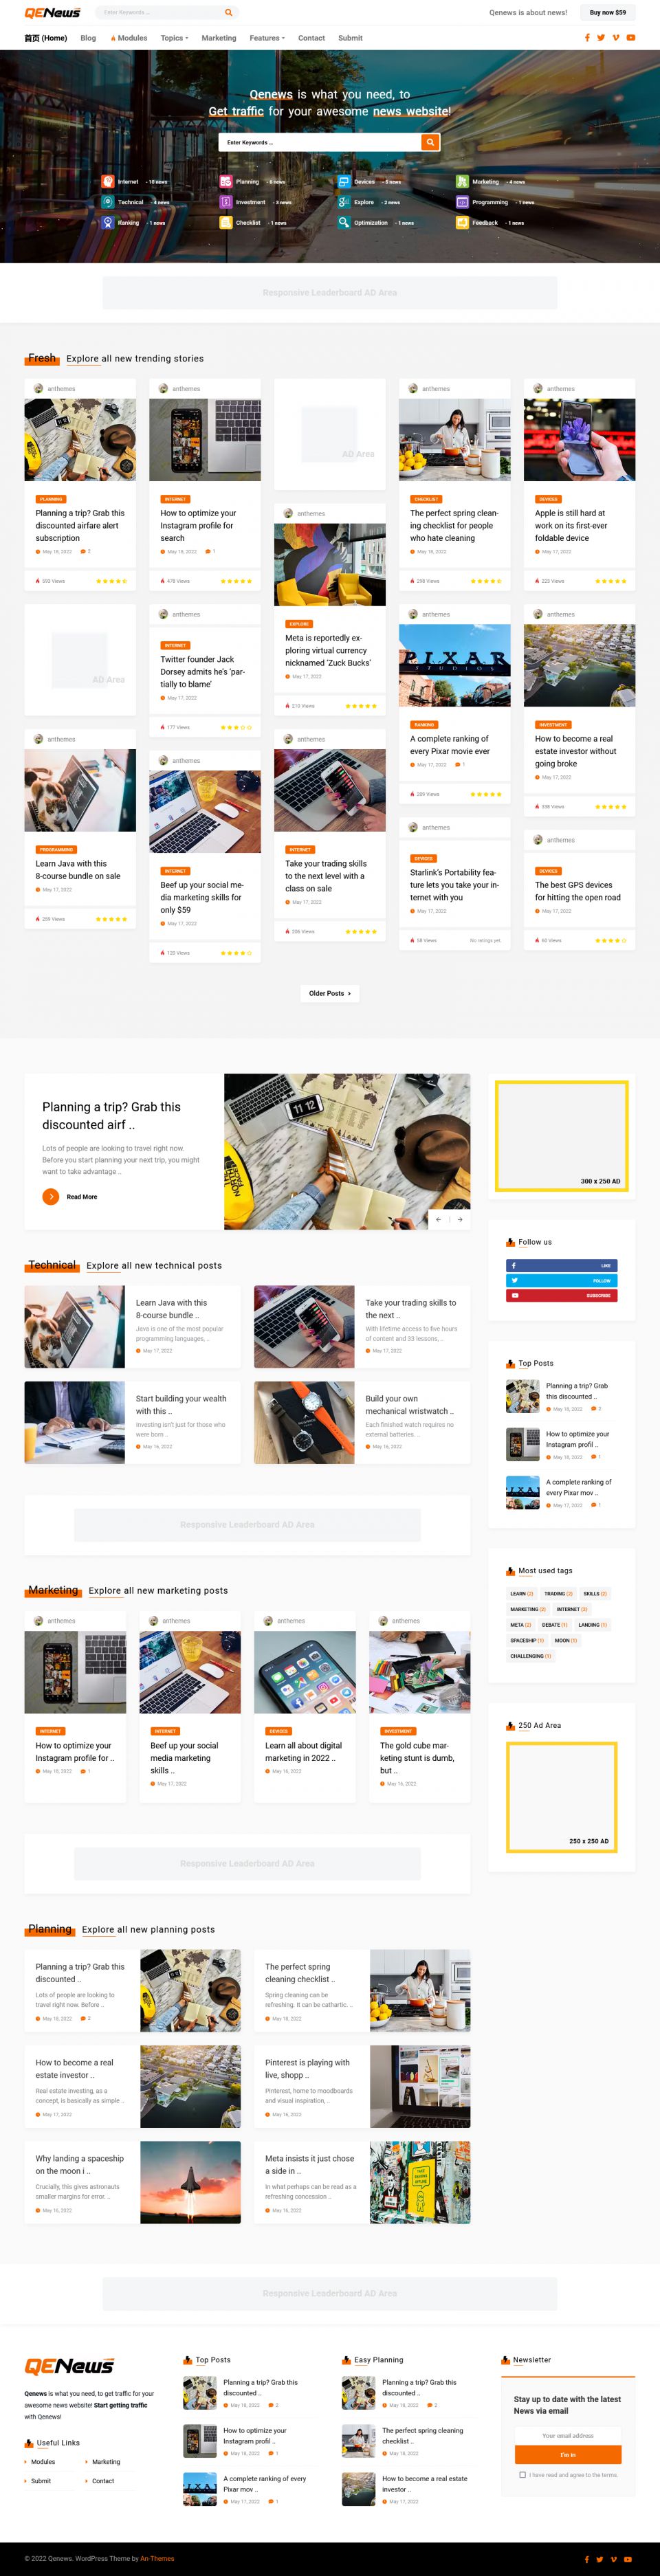The height and width of the screenshot is (2576, 660).
Task: Open the Pixar Studios post thumbnail
Action: (x=455, y=666)
